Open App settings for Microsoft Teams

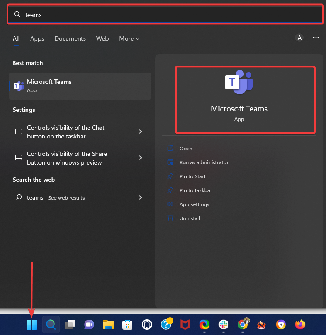[194, 204]
